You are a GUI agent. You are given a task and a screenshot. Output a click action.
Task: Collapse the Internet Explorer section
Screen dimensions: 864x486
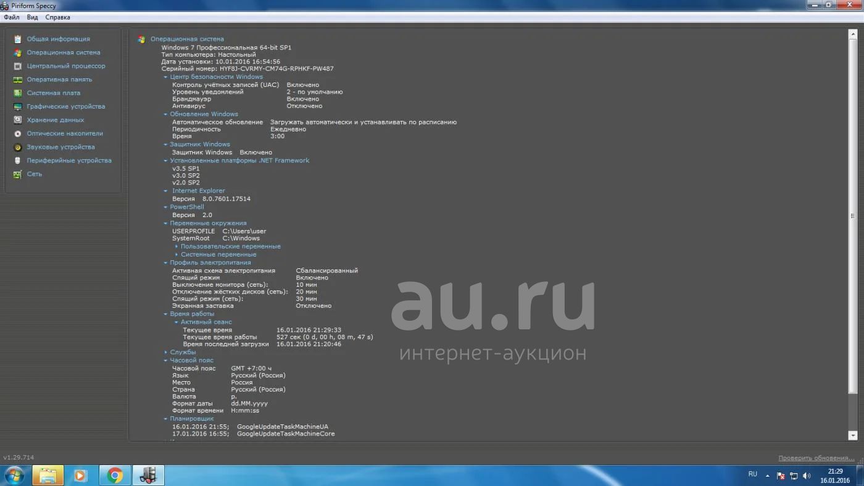(x=165, y=191)
